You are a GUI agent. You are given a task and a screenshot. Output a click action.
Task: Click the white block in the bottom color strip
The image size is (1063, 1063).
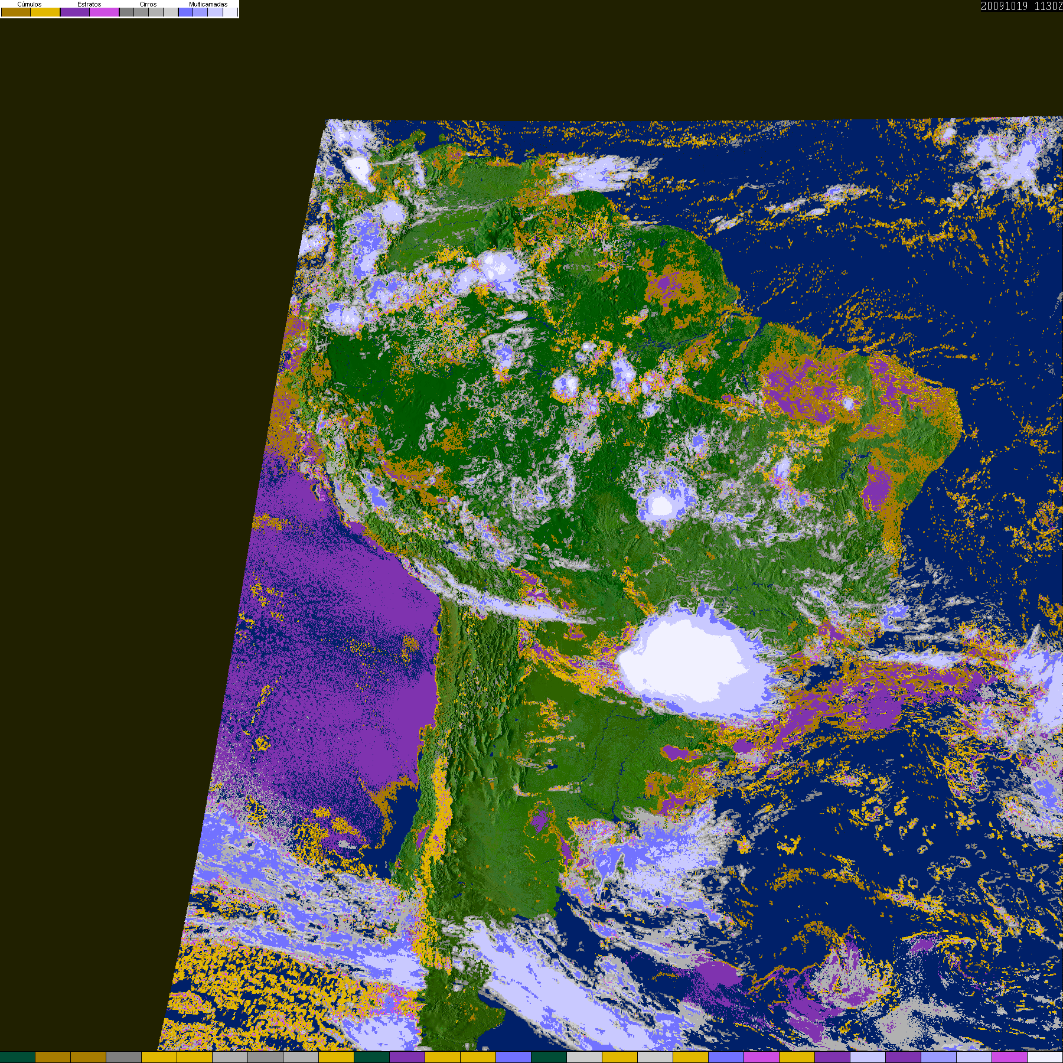1045,1057
